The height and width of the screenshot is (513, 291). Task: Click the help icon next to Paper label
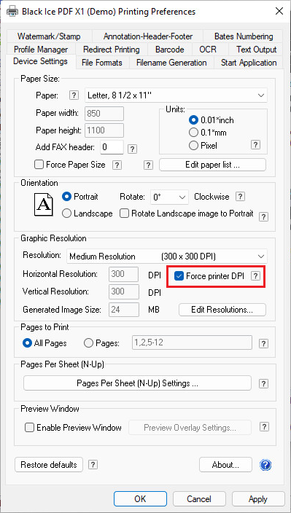pyautogui.click(x=74, y=95)
